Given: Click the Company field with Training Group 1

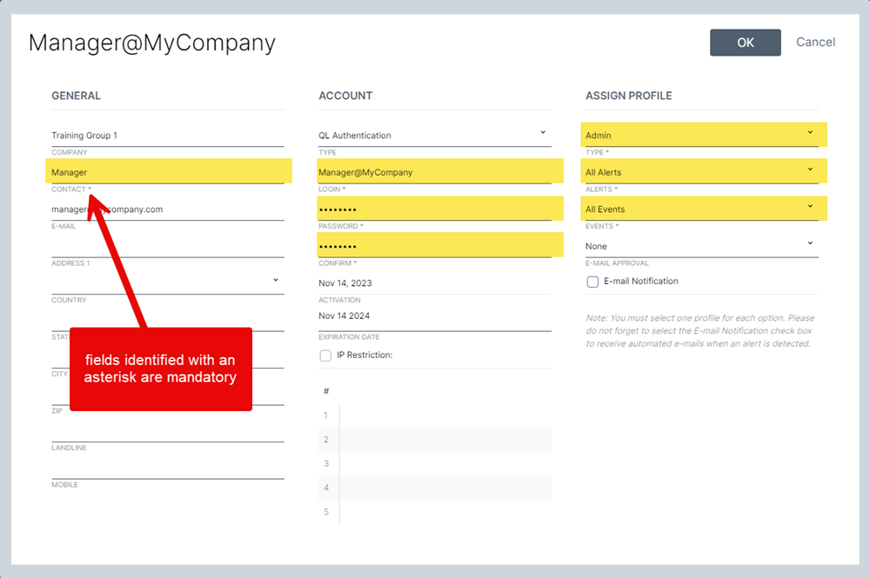Looking at the screenshot, I should (x=168, y=136).
